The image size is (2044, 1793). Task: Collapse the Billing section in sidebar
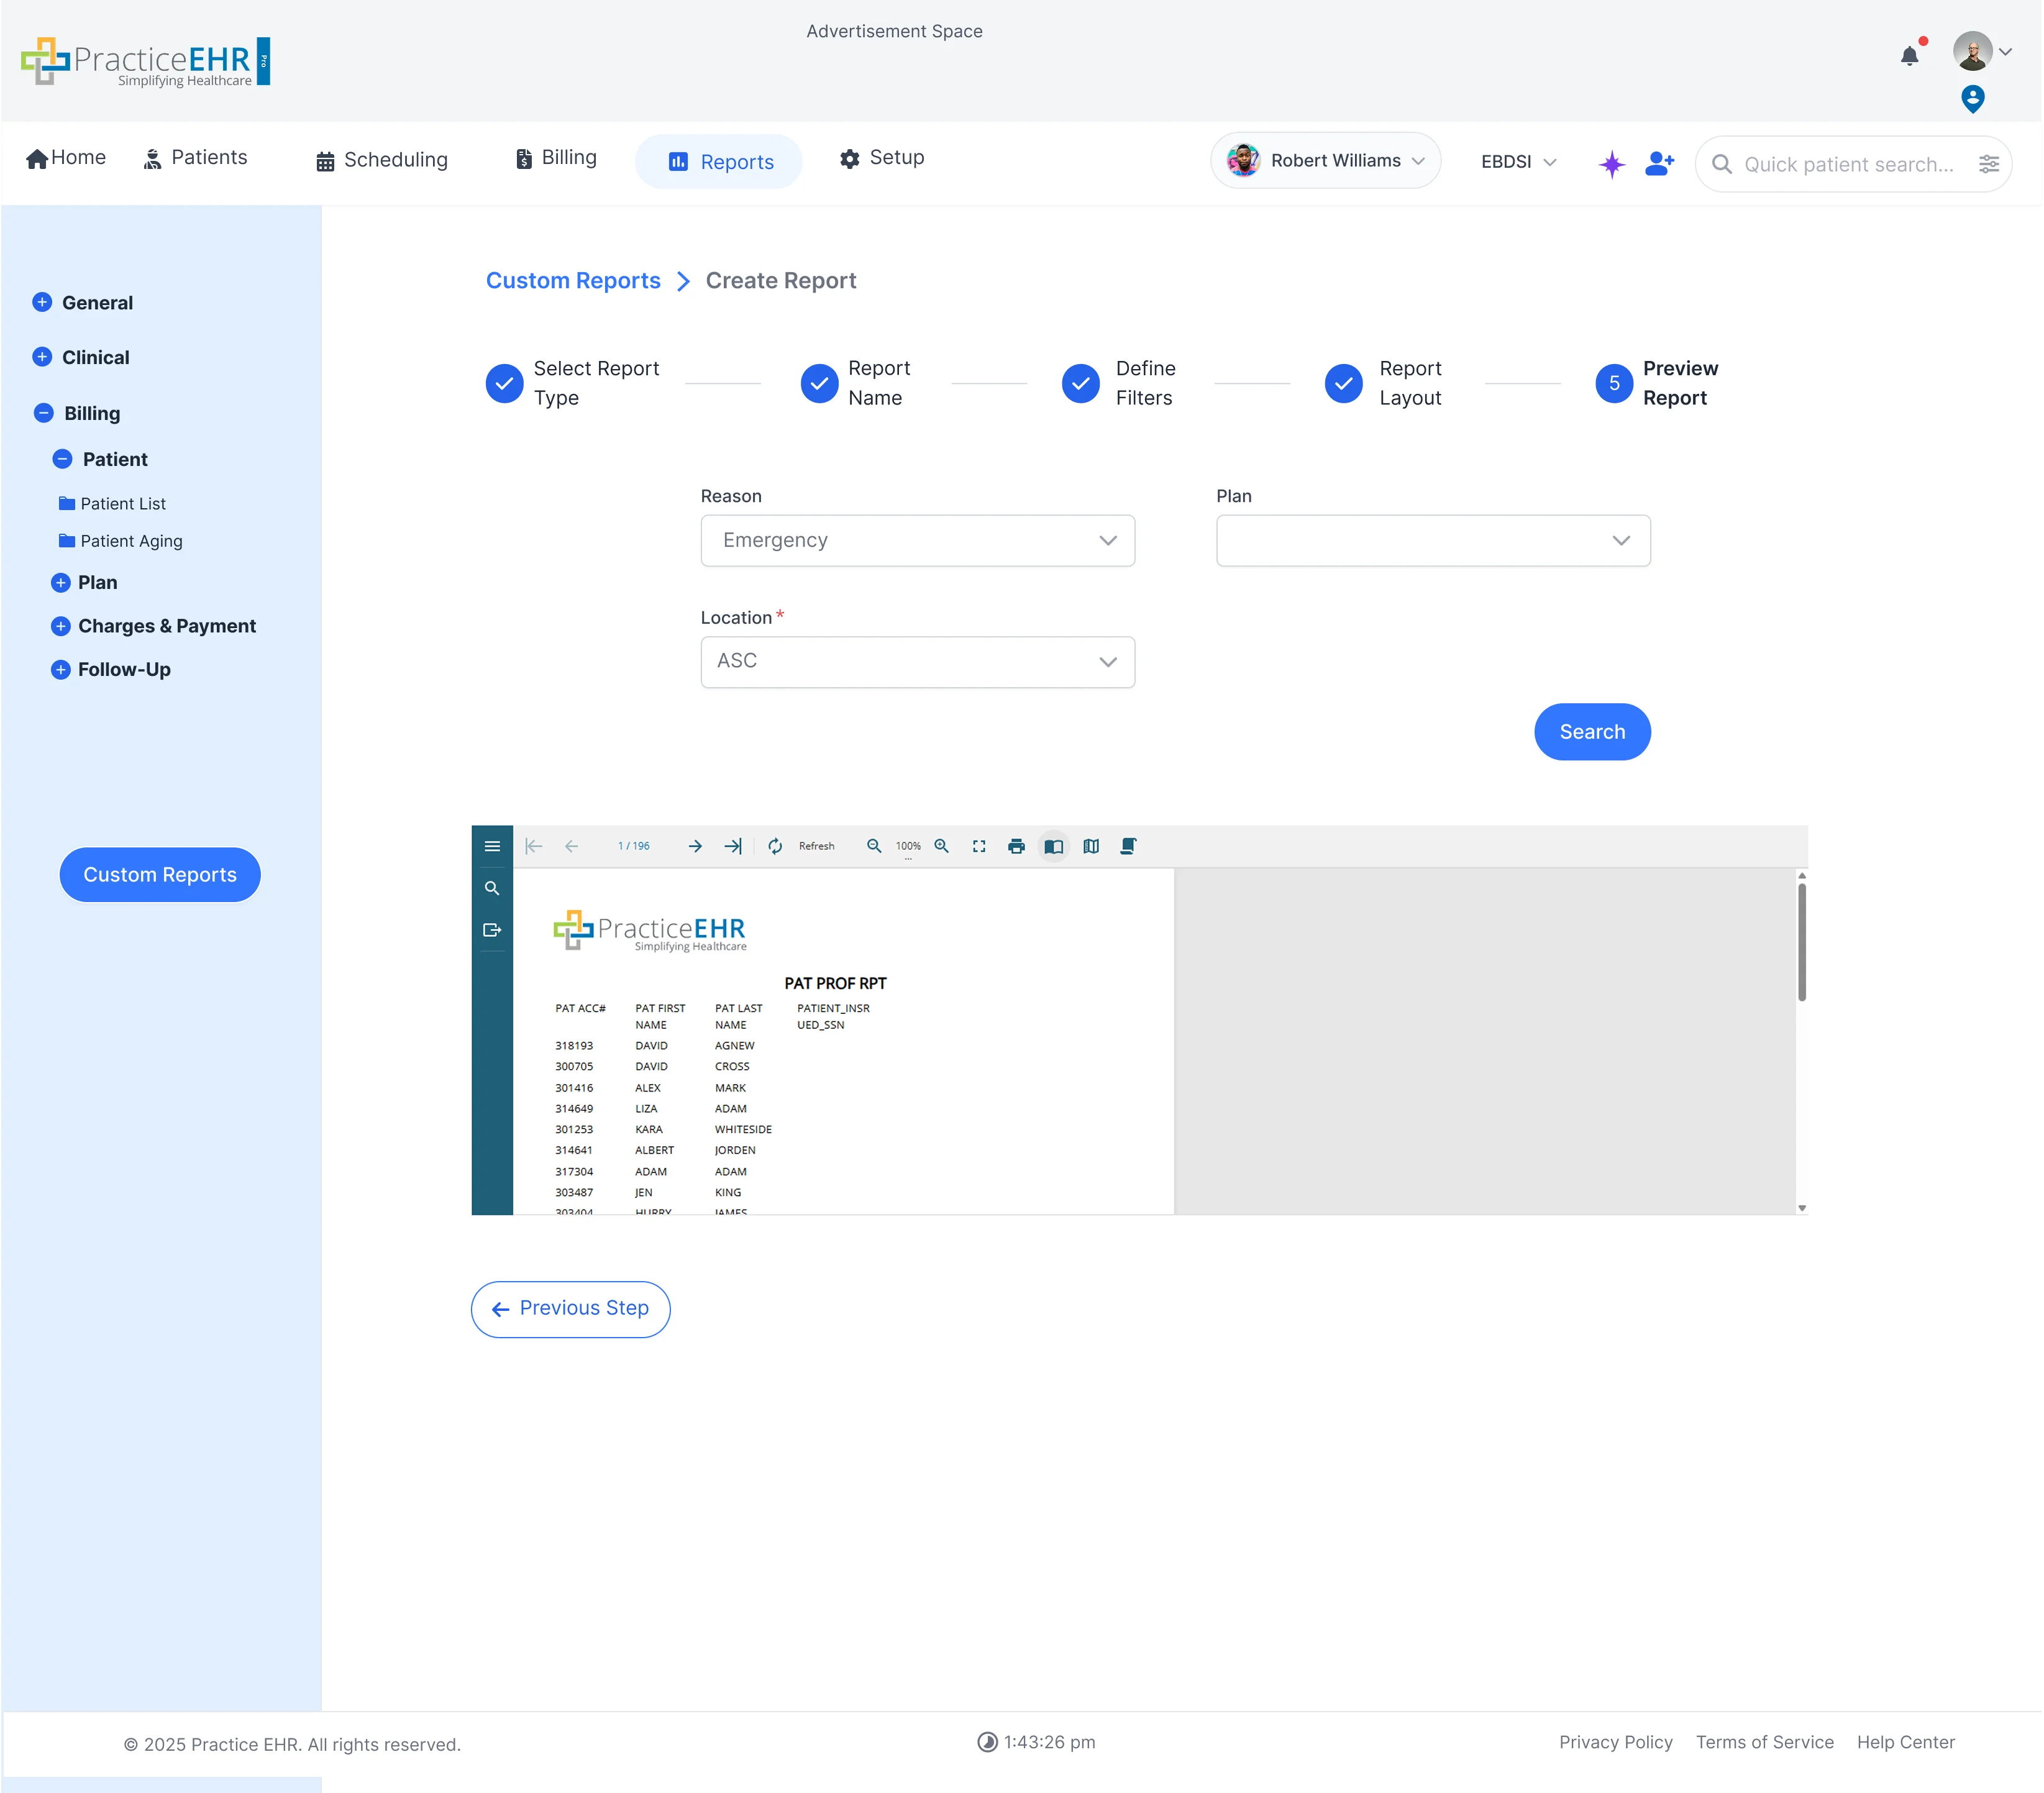click(x=43, y=413)
